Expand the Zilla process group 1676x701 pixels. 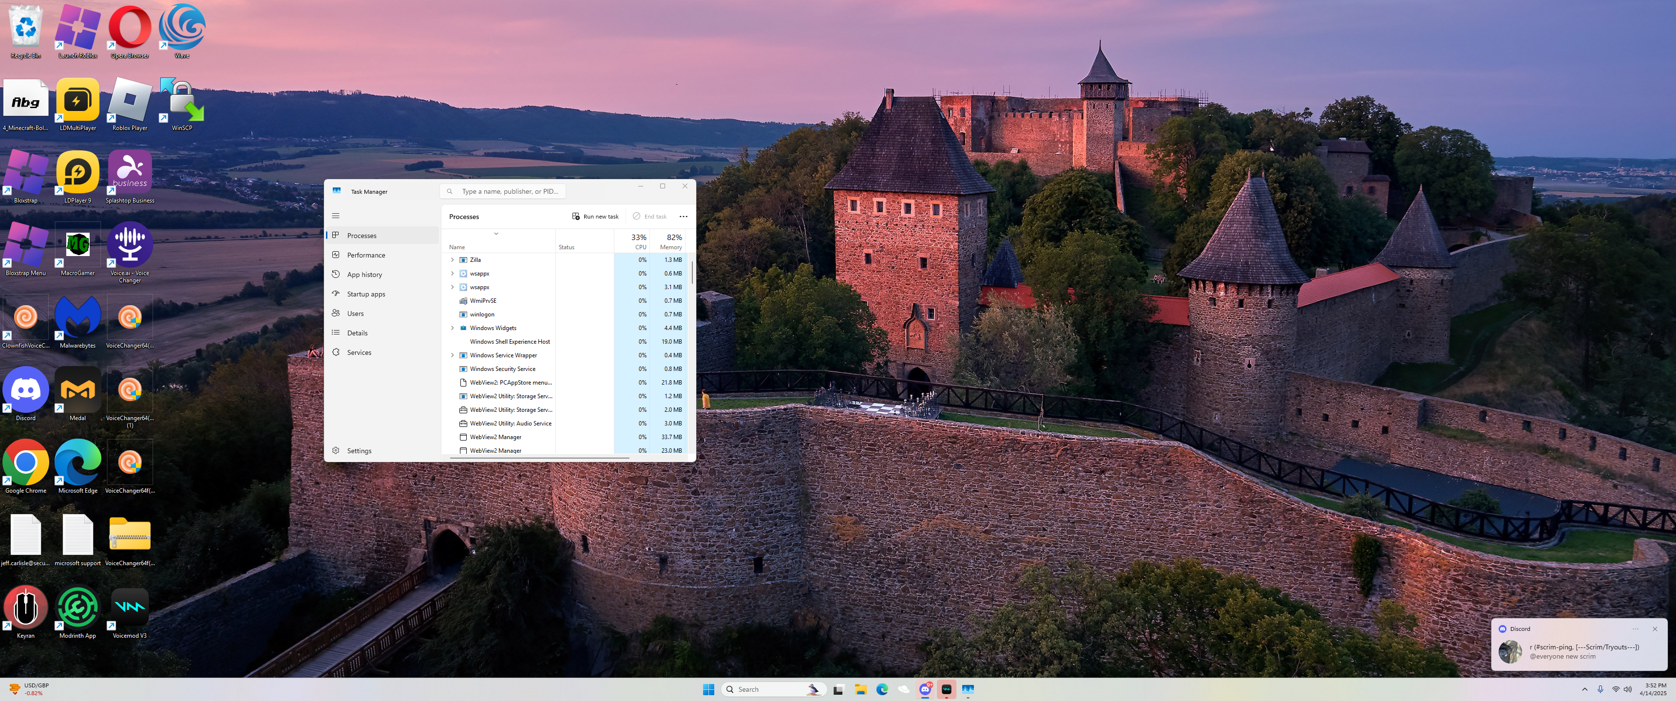452,259
